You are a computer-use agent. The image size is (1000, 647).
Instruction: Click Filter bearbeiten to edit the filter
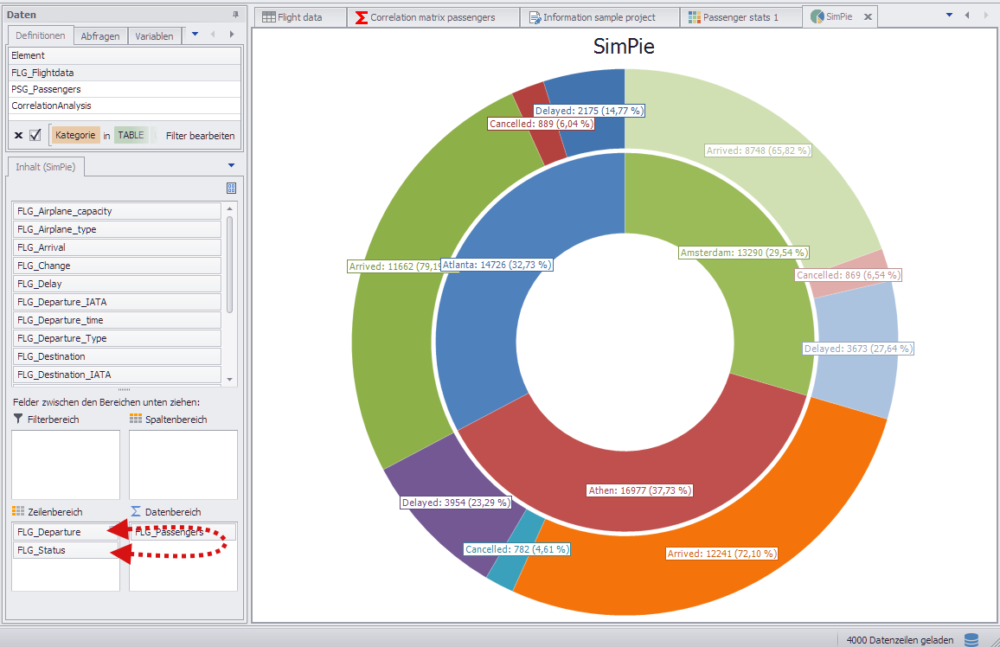click(x=200, y=136)
